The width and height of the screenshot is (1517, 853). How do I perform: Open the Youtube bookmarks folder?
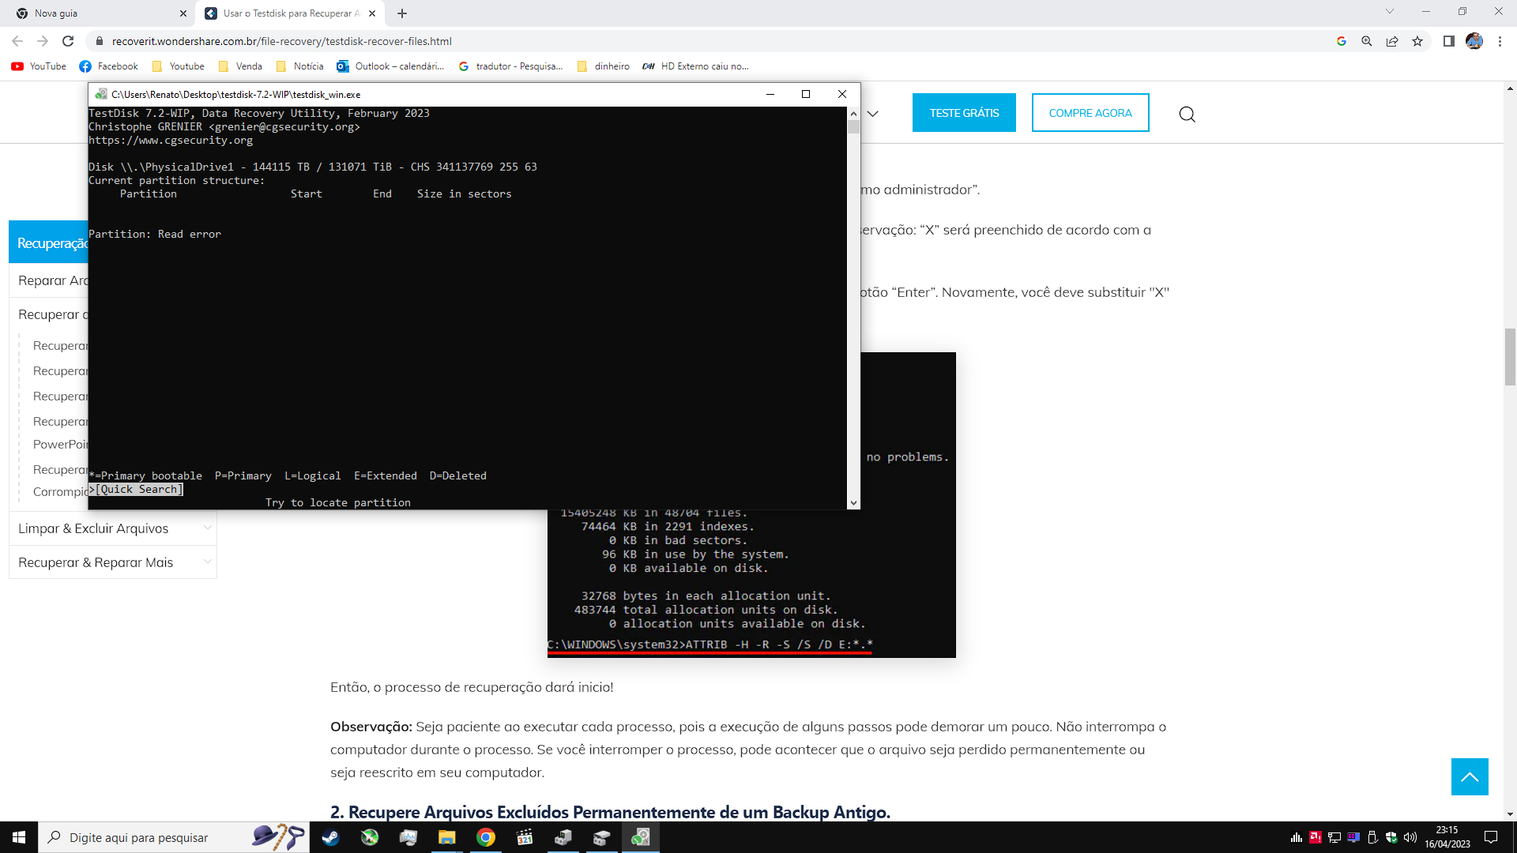tap(178, 66)
